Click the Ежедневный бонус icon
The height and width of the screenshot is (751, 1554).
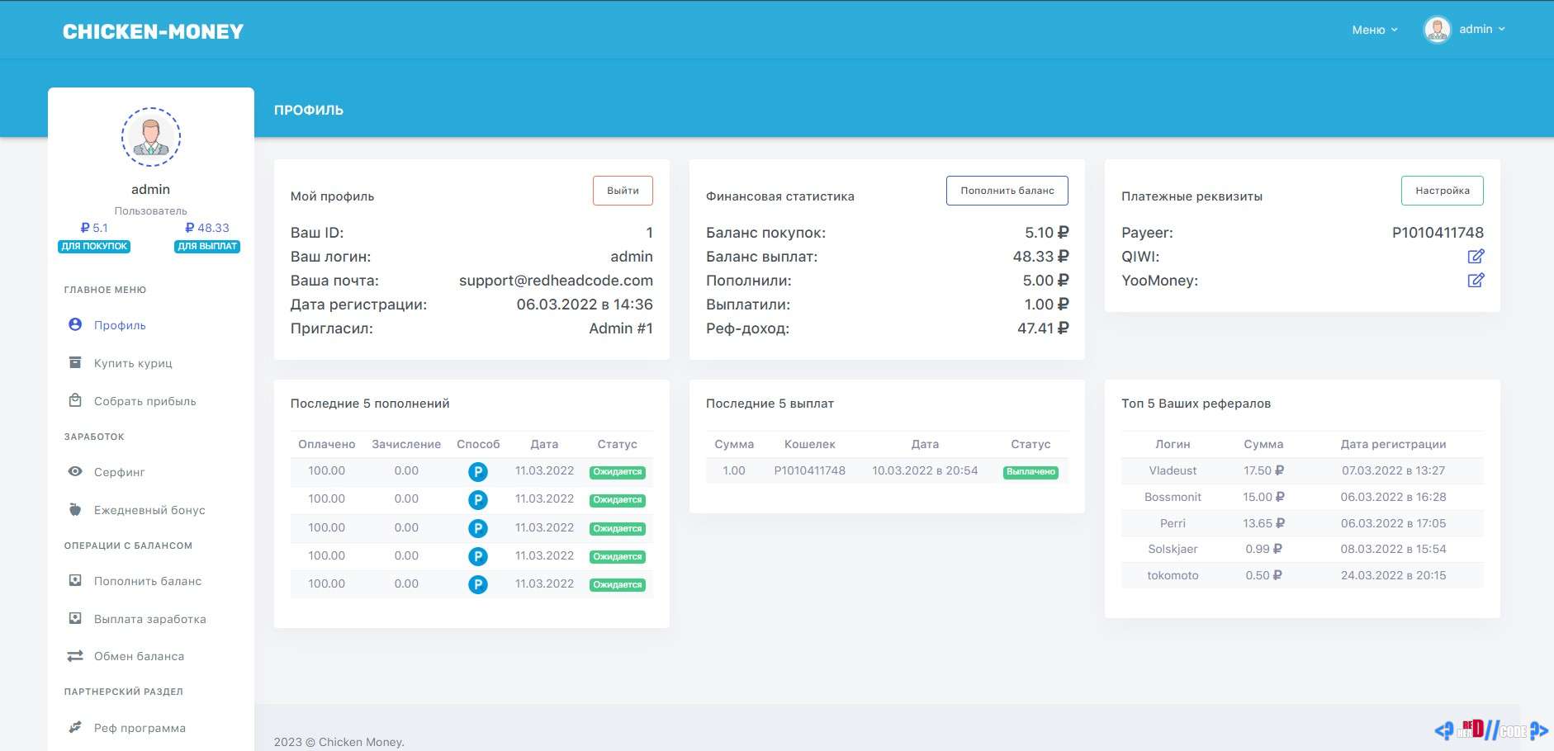[x=75, y=509]
